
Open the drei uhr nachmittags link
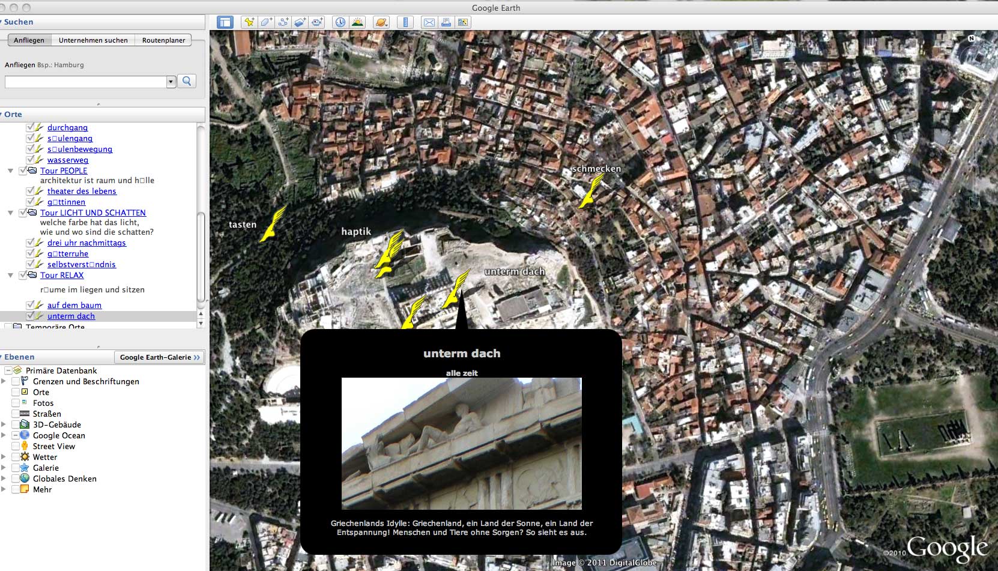pos(86,243)
